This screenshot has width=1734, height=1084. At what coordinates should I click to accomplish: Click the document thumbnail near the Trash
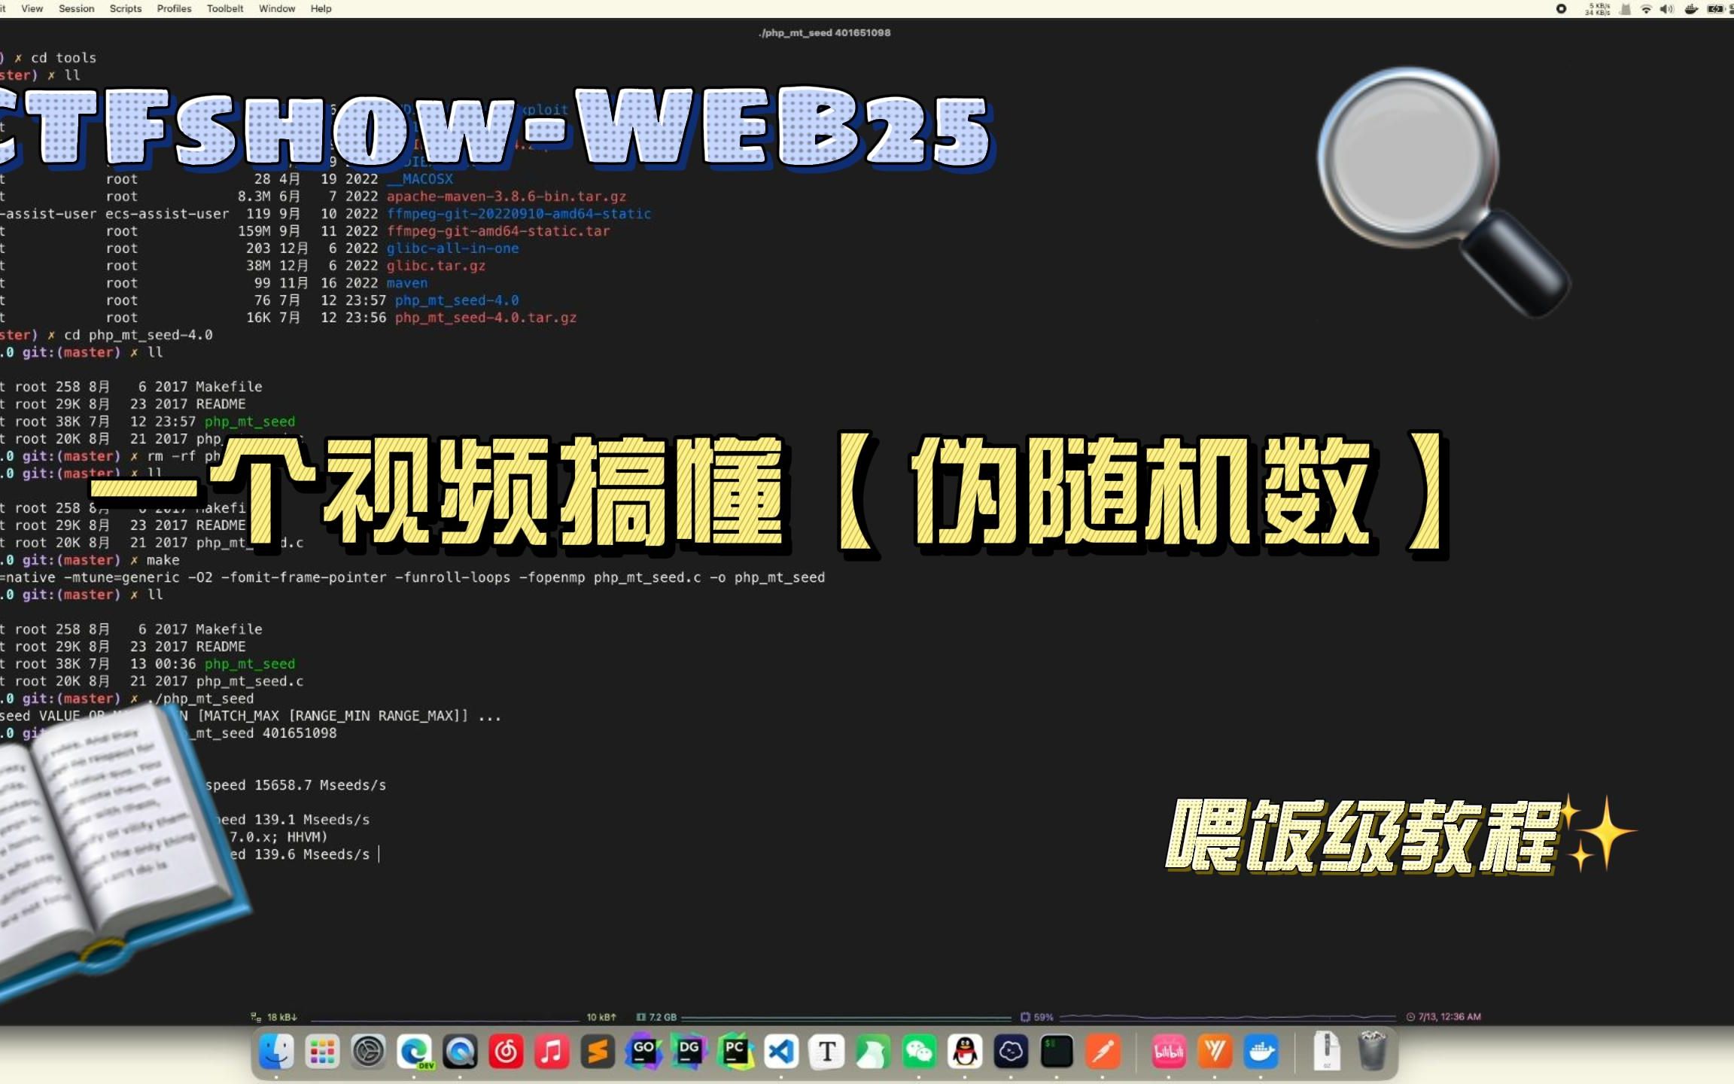[x=1327, y=1051]
